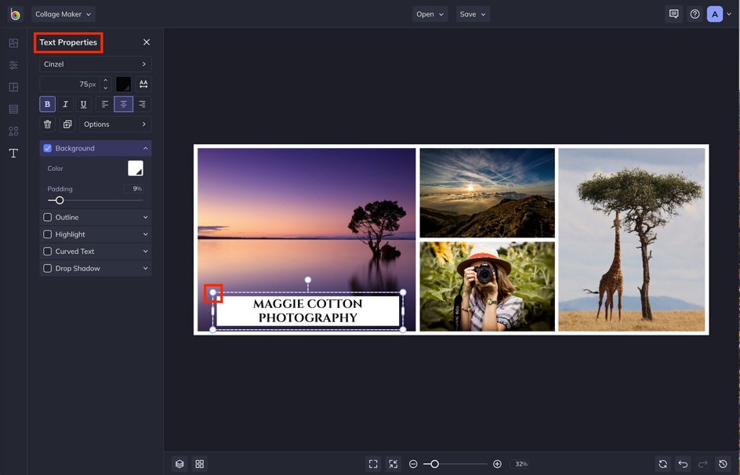Open the Layers panel icon
740x475 pixels.
point(180,464)
